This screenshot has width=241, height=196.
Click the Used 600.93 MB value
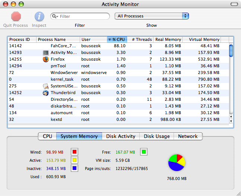56,177
